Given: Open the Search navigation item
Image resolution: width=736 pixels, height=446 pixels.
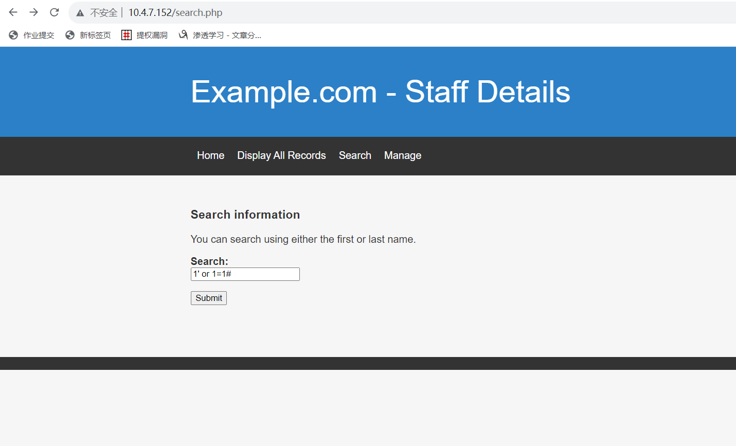Looking at the screenshot, I should tap(355, 155).
